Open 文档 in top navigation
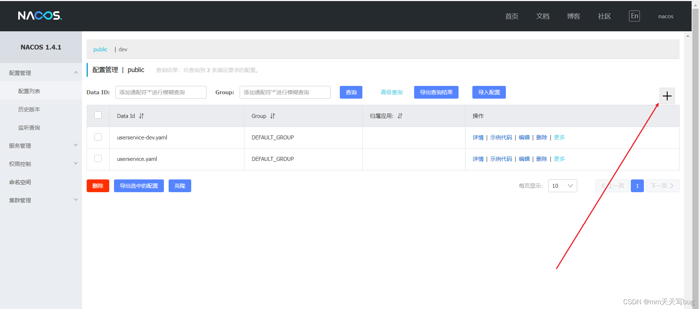The image size is (700, 309). click(543, 16)
